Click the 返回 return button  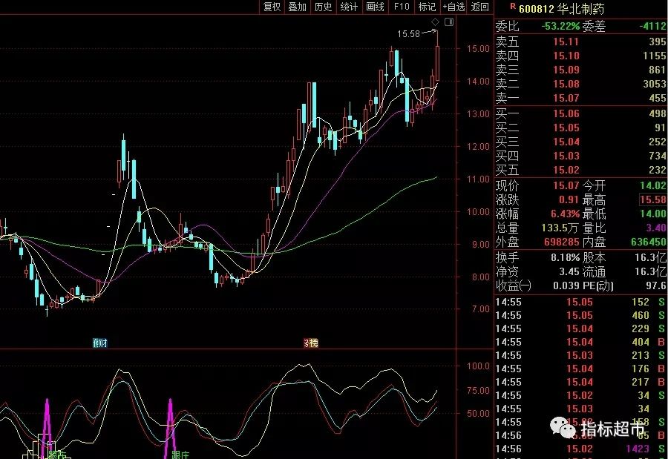click(x=479, y=7)
